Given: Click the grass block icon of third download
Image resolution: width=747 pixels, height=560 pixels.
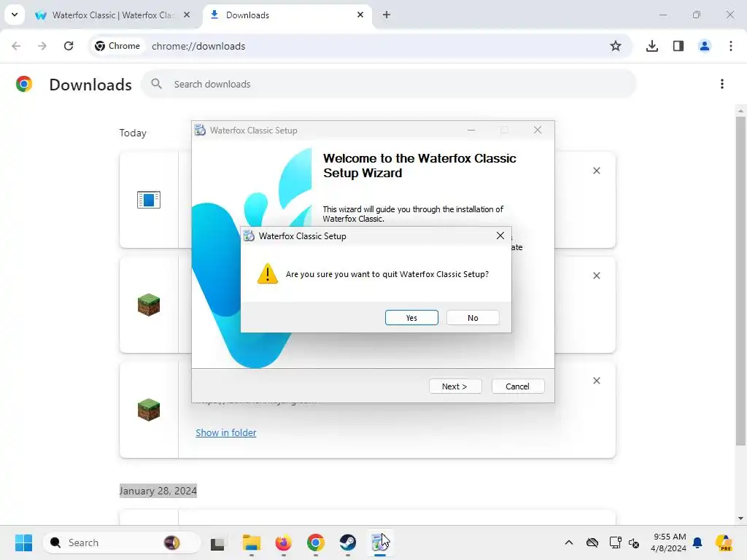Looking at the screenshot, I should point(149,410).
